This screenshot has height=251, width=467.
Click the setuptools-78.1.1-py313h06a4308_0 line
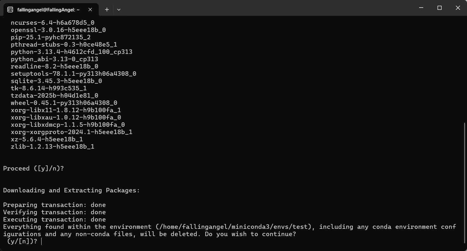(74, 74)
